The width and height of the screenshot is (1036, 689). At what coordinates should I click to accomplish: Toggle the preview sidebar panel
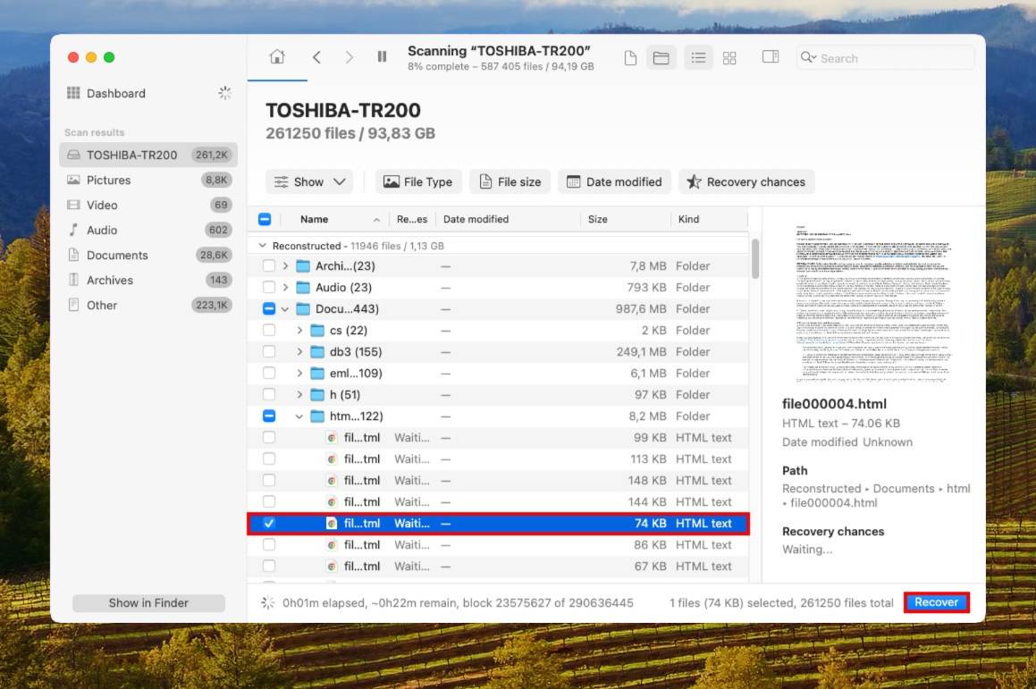770,56
